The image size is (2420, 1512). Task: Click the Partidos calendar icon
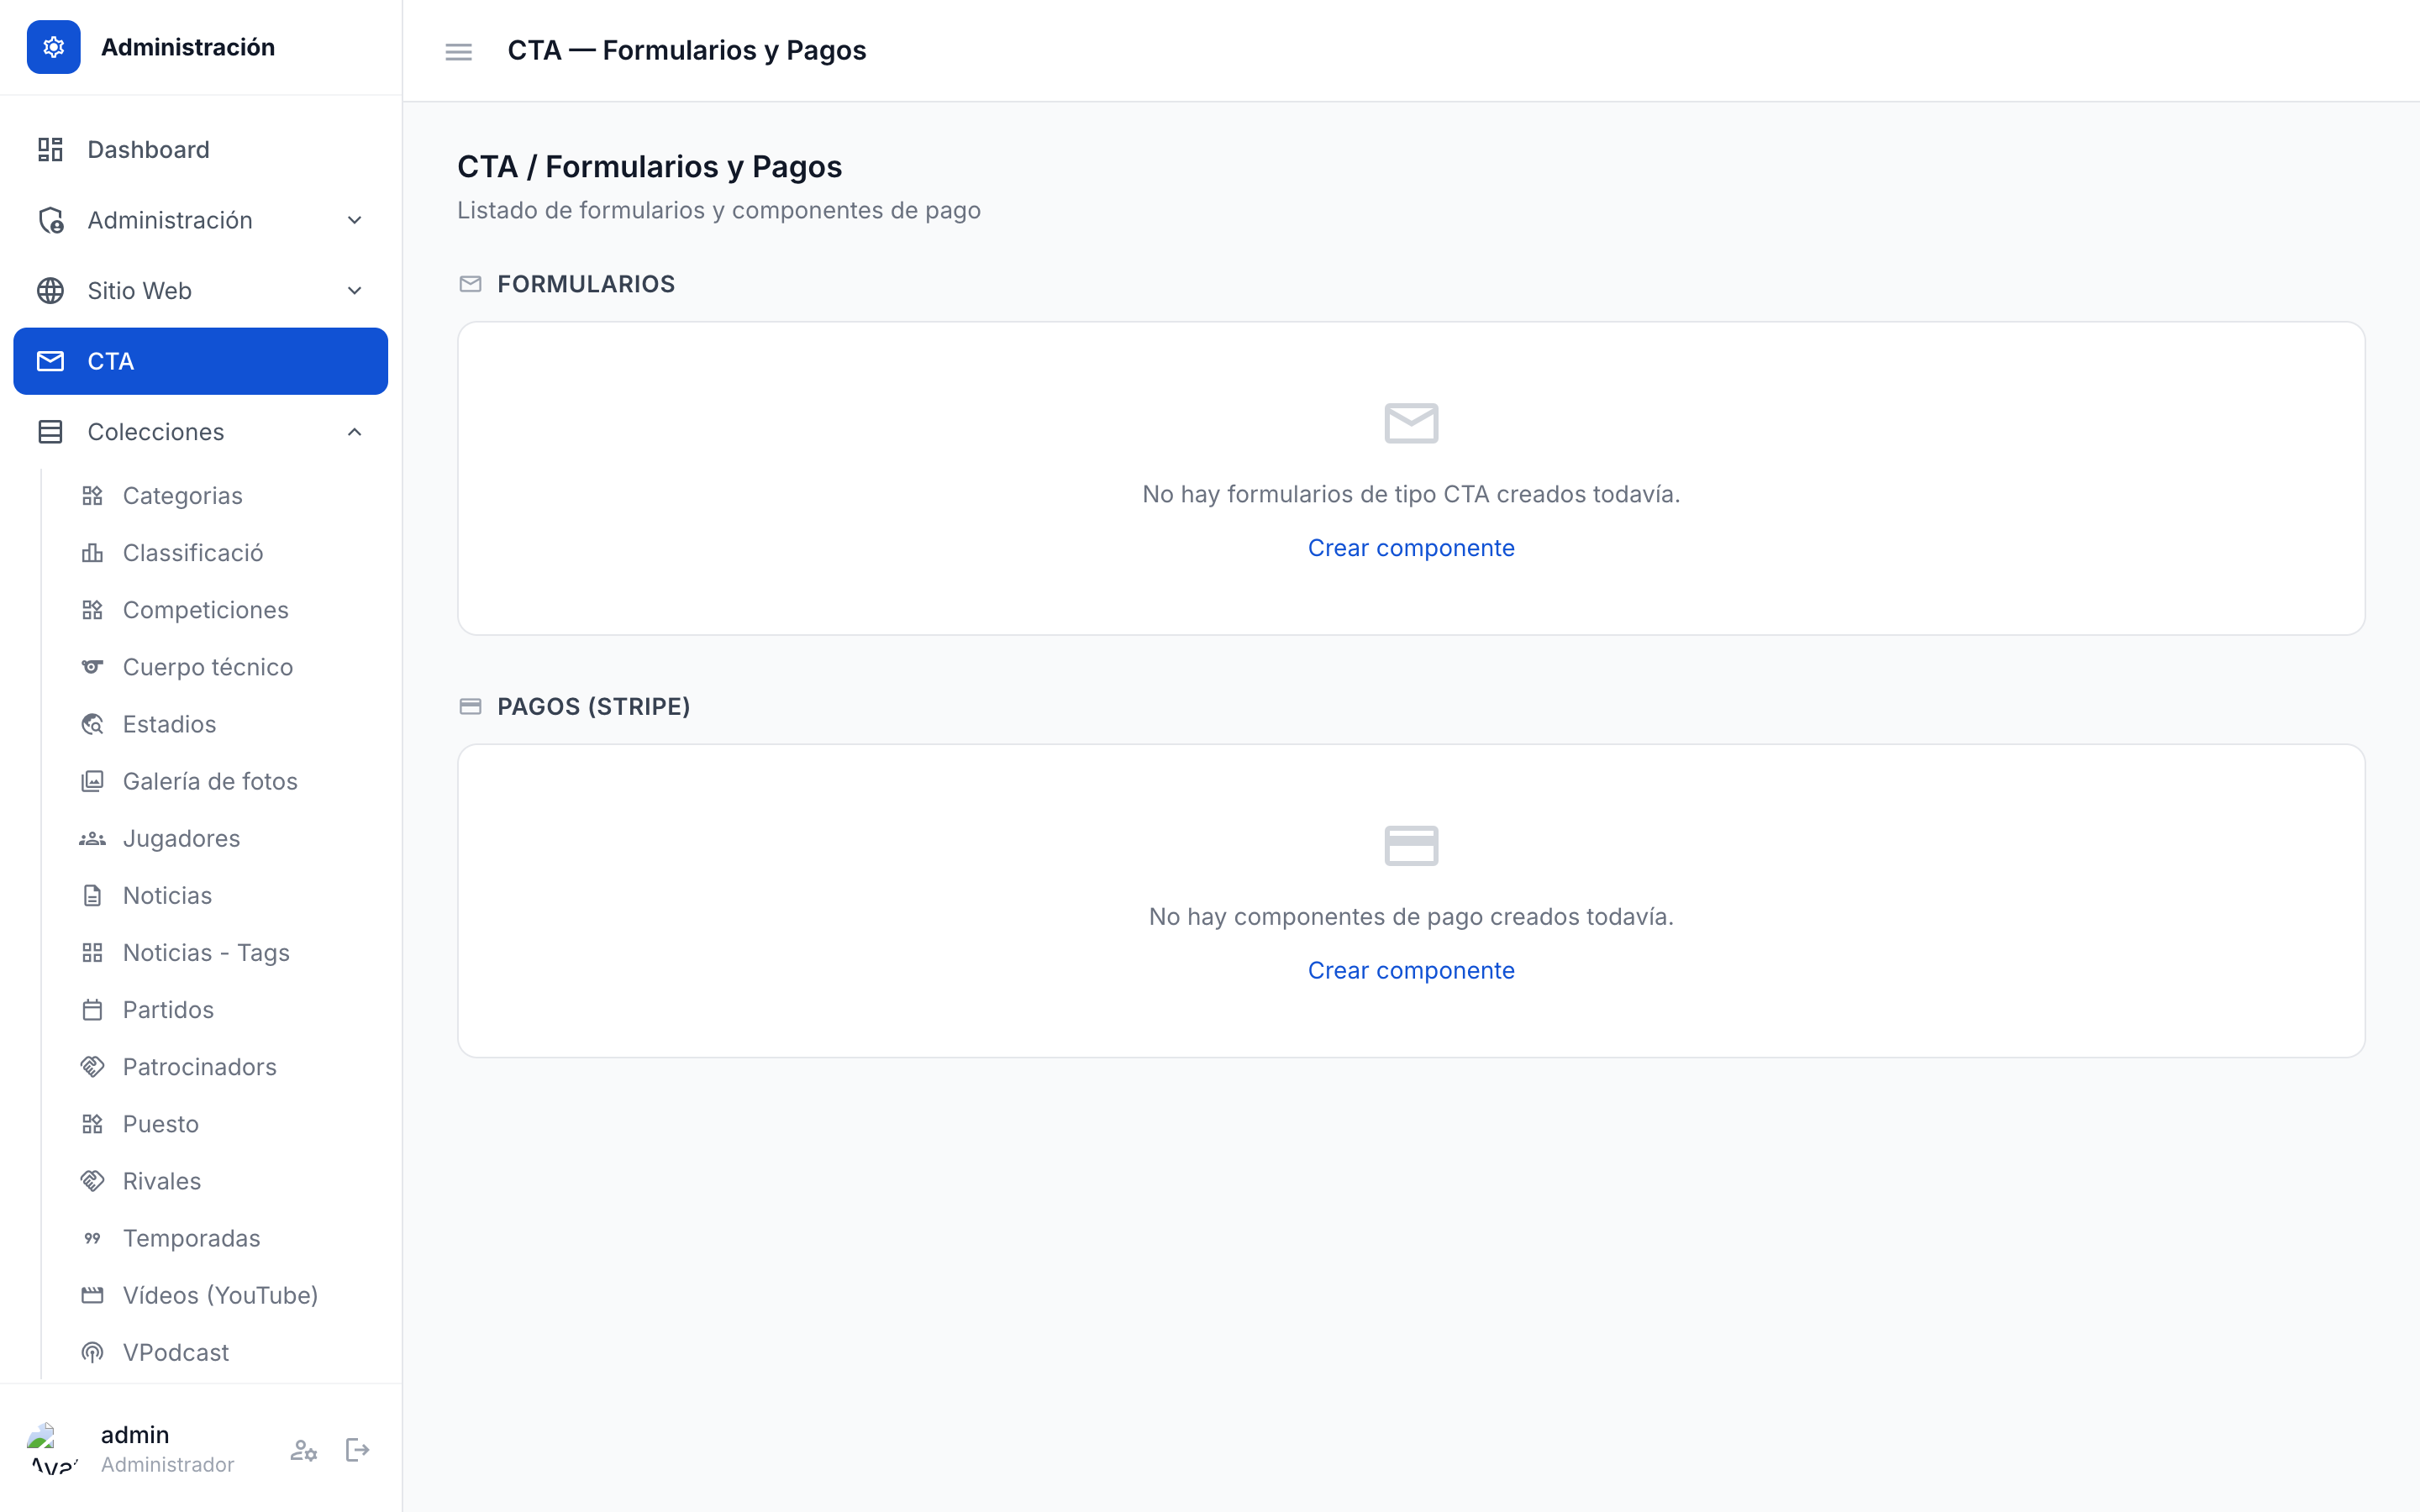92,1010
